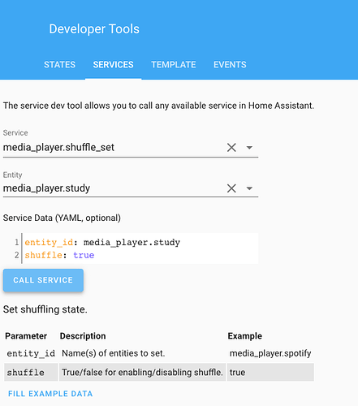Click the Description column header
Image resolution: width=358 pixels, height=406 pixels.
83,336
